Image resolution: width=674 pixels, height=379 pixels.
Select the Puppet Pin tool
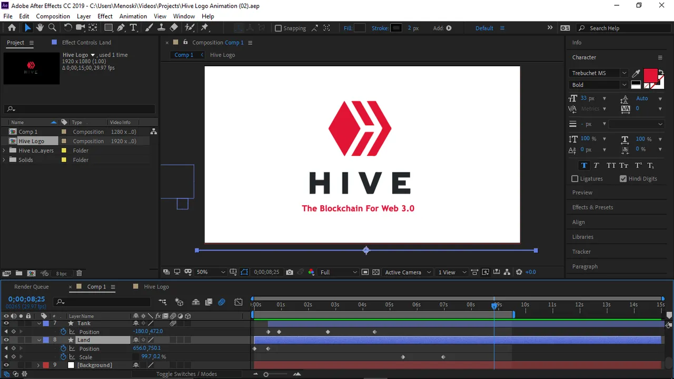point(205,28)
